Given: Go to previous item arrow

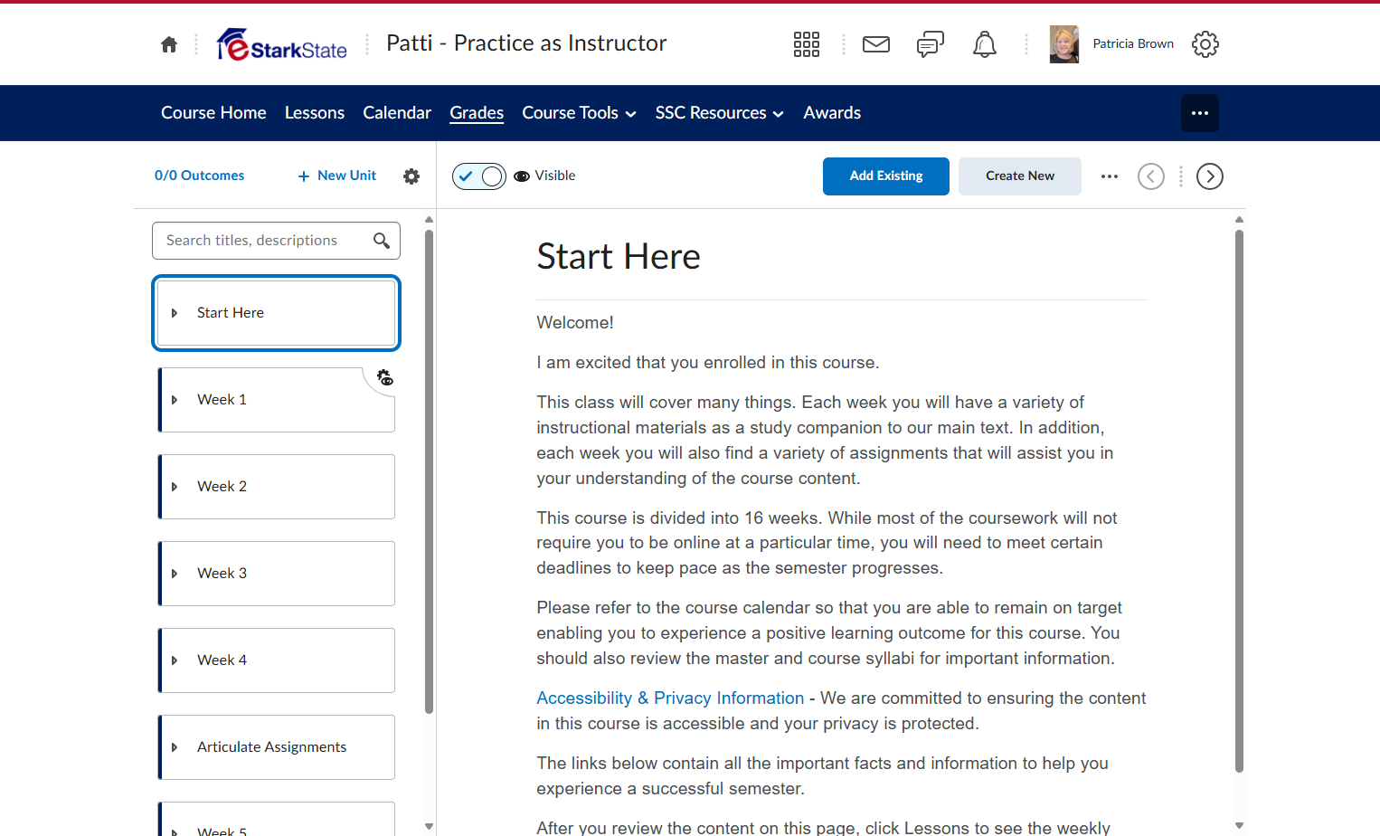Looking at the screenshot, I should (1151, 176).
